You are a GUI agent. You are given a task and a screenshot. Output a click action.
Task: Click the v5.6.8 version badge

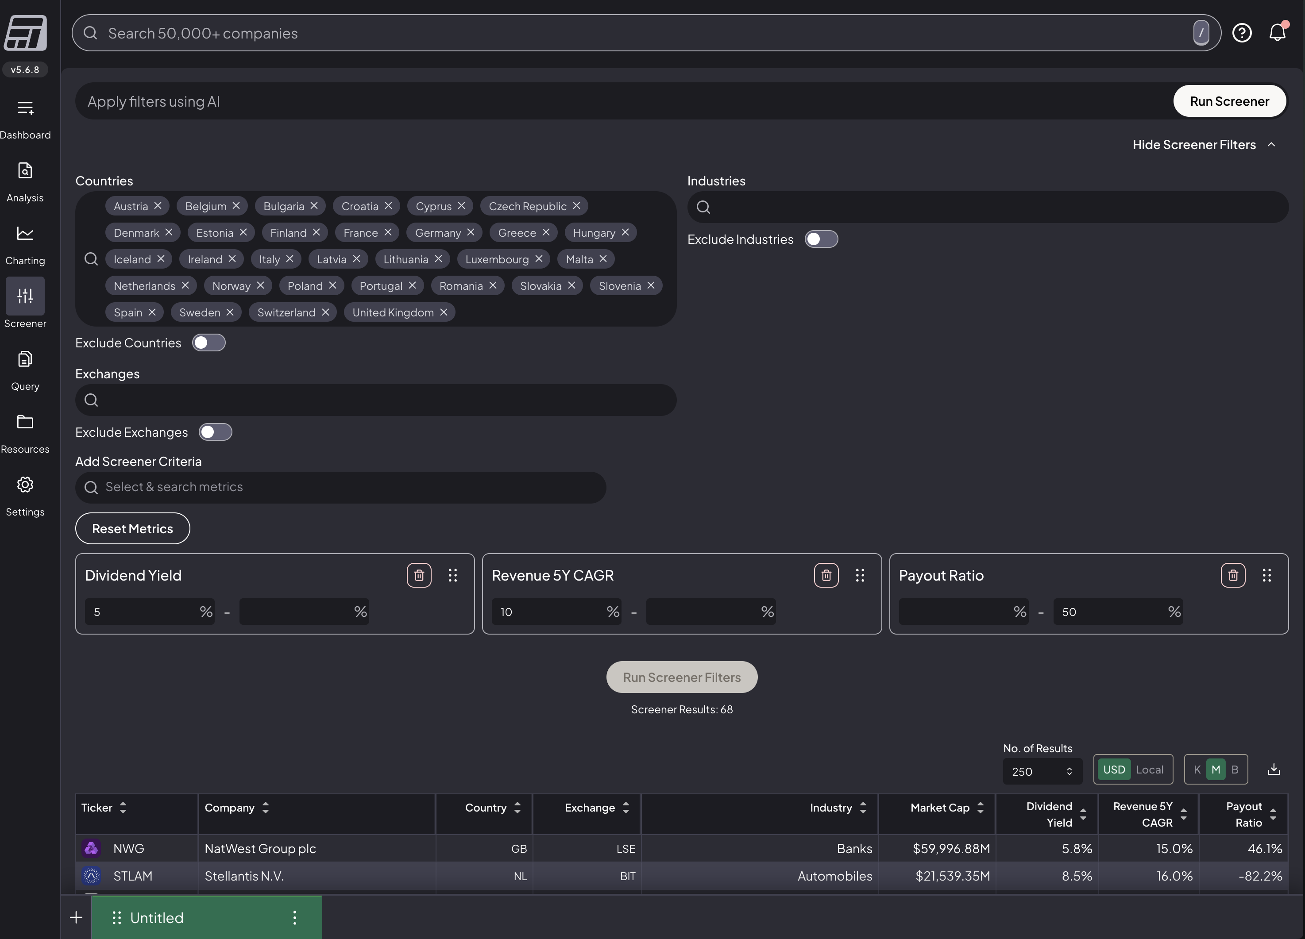(25, 69)
